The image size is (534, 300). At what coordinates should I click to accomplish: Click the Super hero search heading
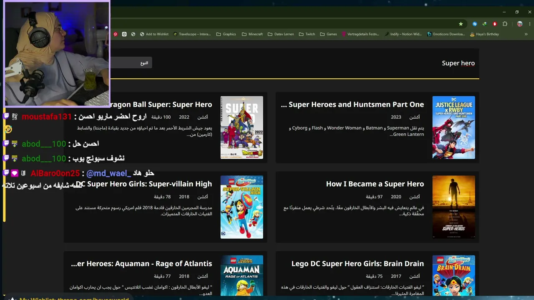458,63
